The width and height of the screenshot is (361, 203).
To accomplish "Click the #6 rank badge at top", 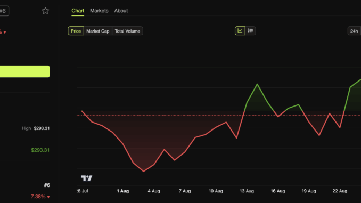I will (x=4, y=11).
